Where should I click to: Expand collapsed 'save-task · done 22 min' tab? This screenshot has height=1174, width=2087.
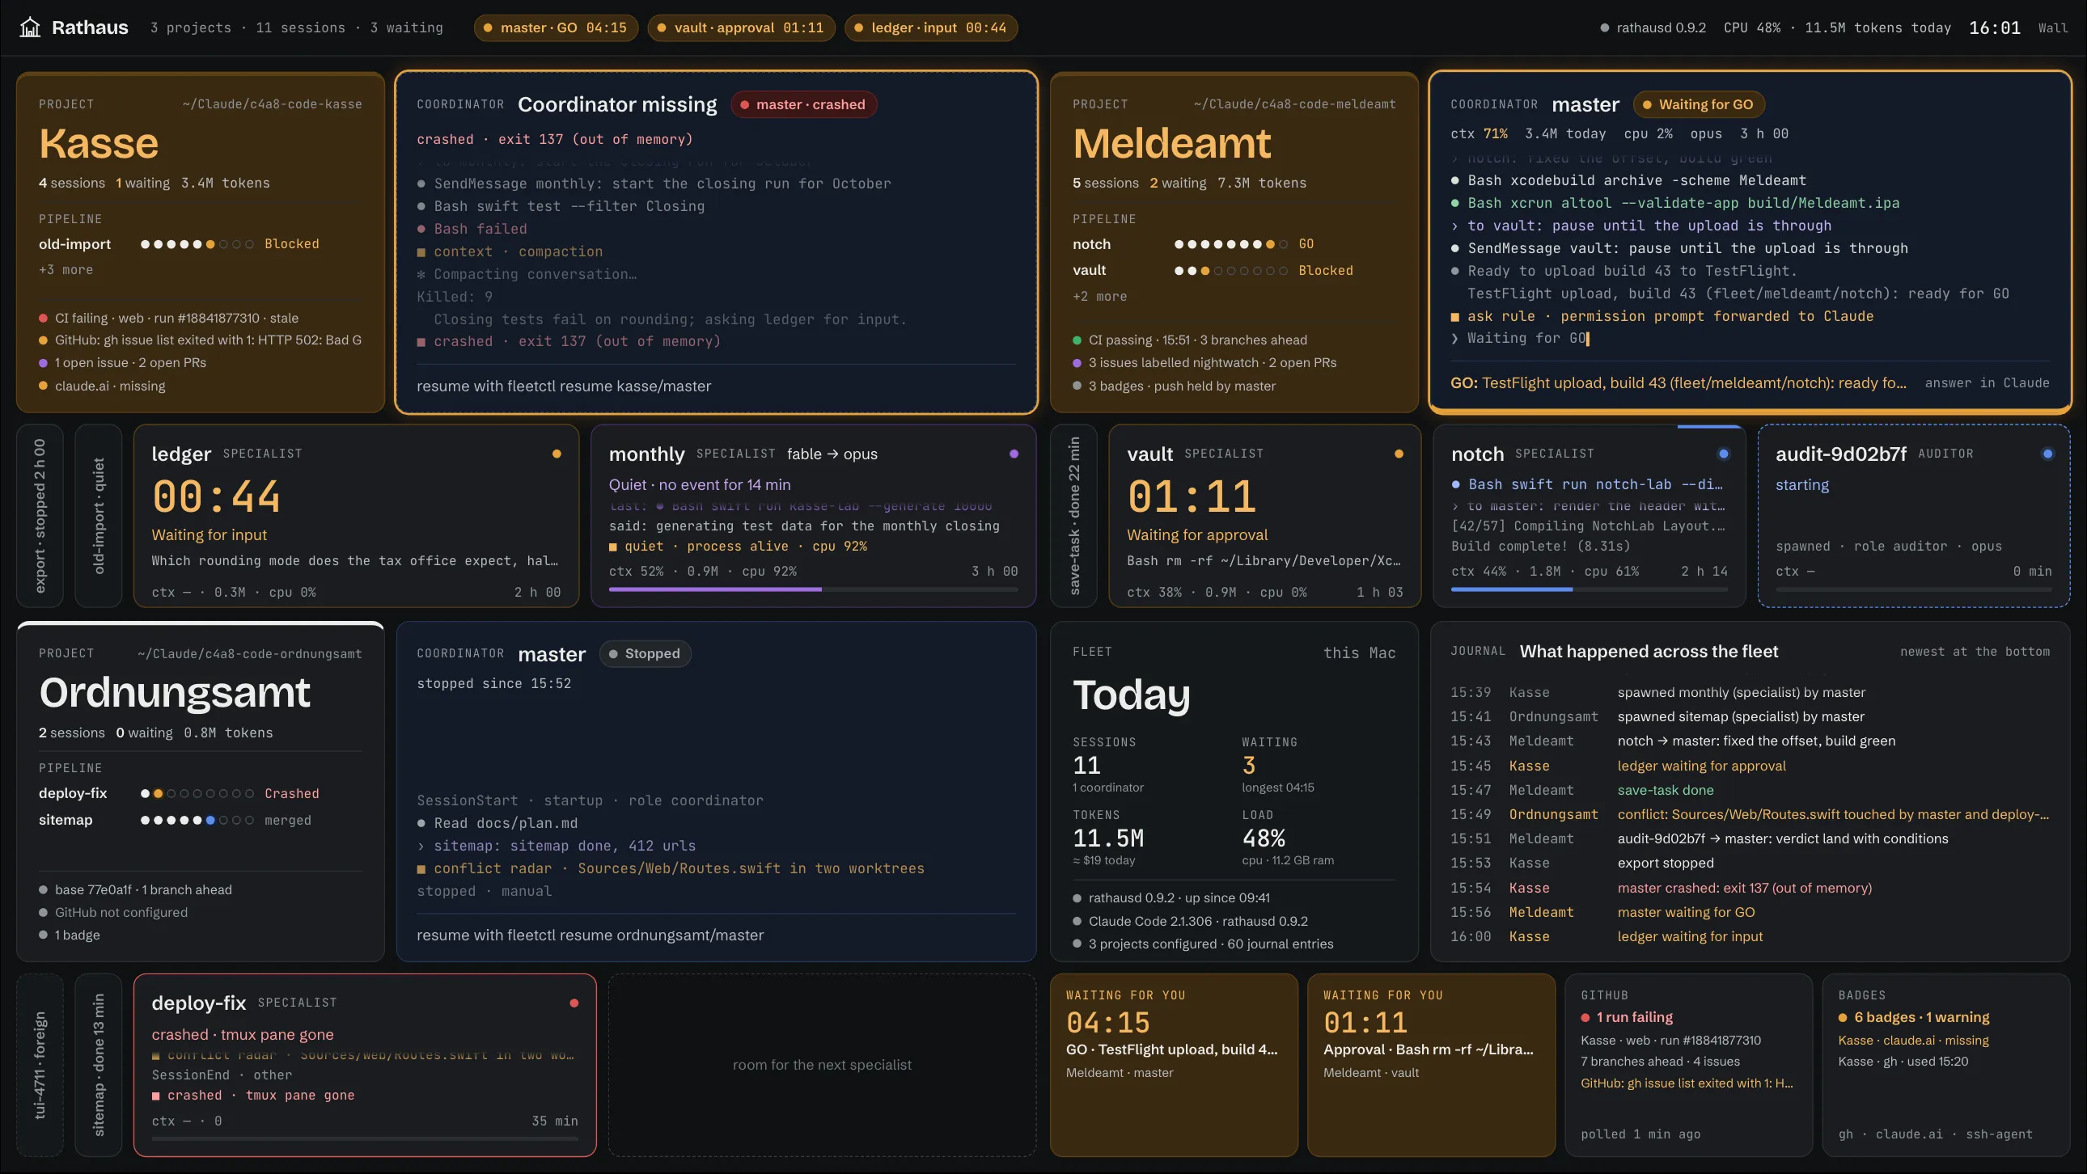(x=1073, y=516)
